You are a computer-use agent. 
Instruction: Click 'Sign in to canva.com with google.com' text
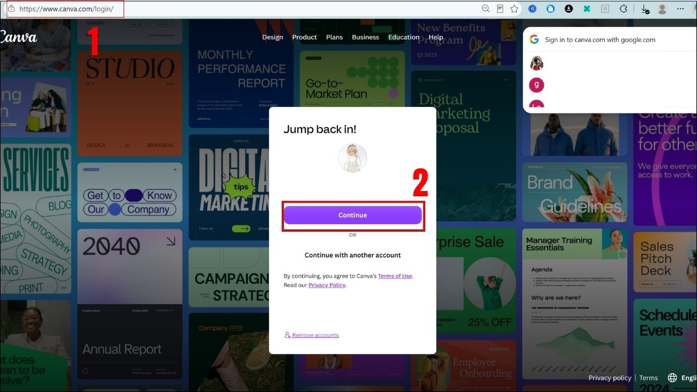(x=600, y=40)
